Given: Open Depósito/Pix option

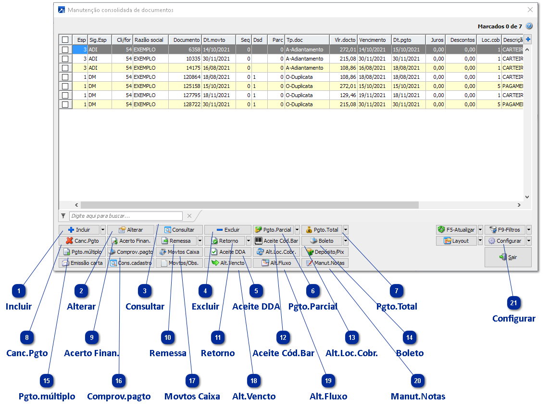Looking at the screenshot, I should 324,252.
